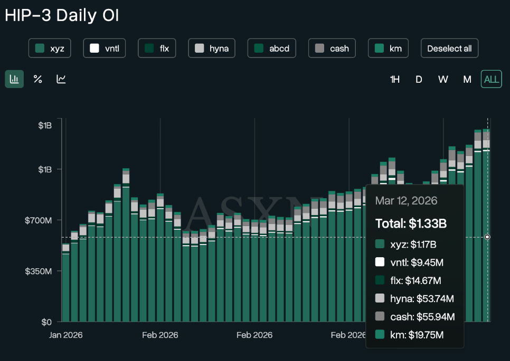The image size is (510, 361).
Task: Click the crosshair marker on right axis
Action: [x=487, y=237]
